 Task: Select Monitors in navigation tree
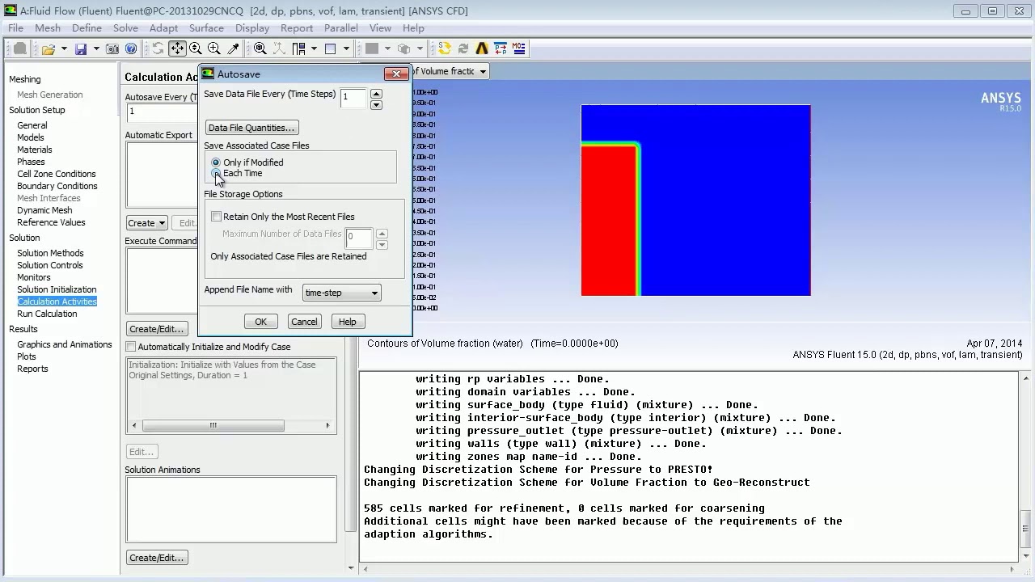tap(34, 277)
